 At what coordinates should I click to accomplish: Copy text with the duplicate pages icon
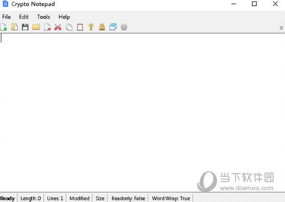tap(69, 27)
